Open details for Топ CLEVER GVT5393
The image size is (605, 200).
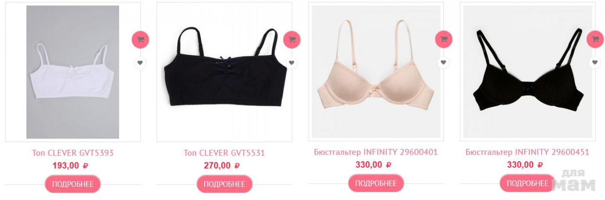[73, 184]
